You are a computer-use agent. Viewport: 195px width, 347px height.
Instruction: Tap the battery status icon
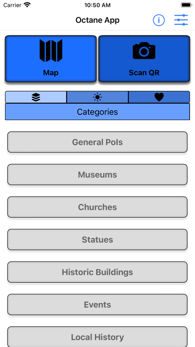point(187,5)
